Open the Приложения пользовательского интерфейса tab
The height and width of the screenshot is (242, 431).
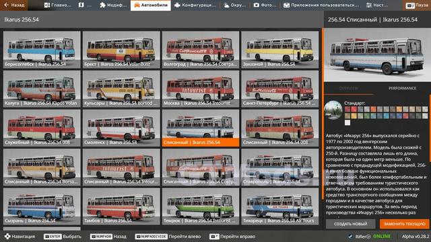click(x=321, y=5)
